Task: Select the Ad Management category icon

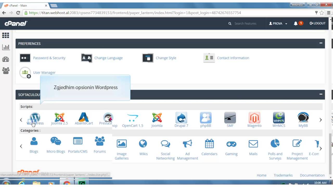Action: pyautogui.click(x=187, y=144)
